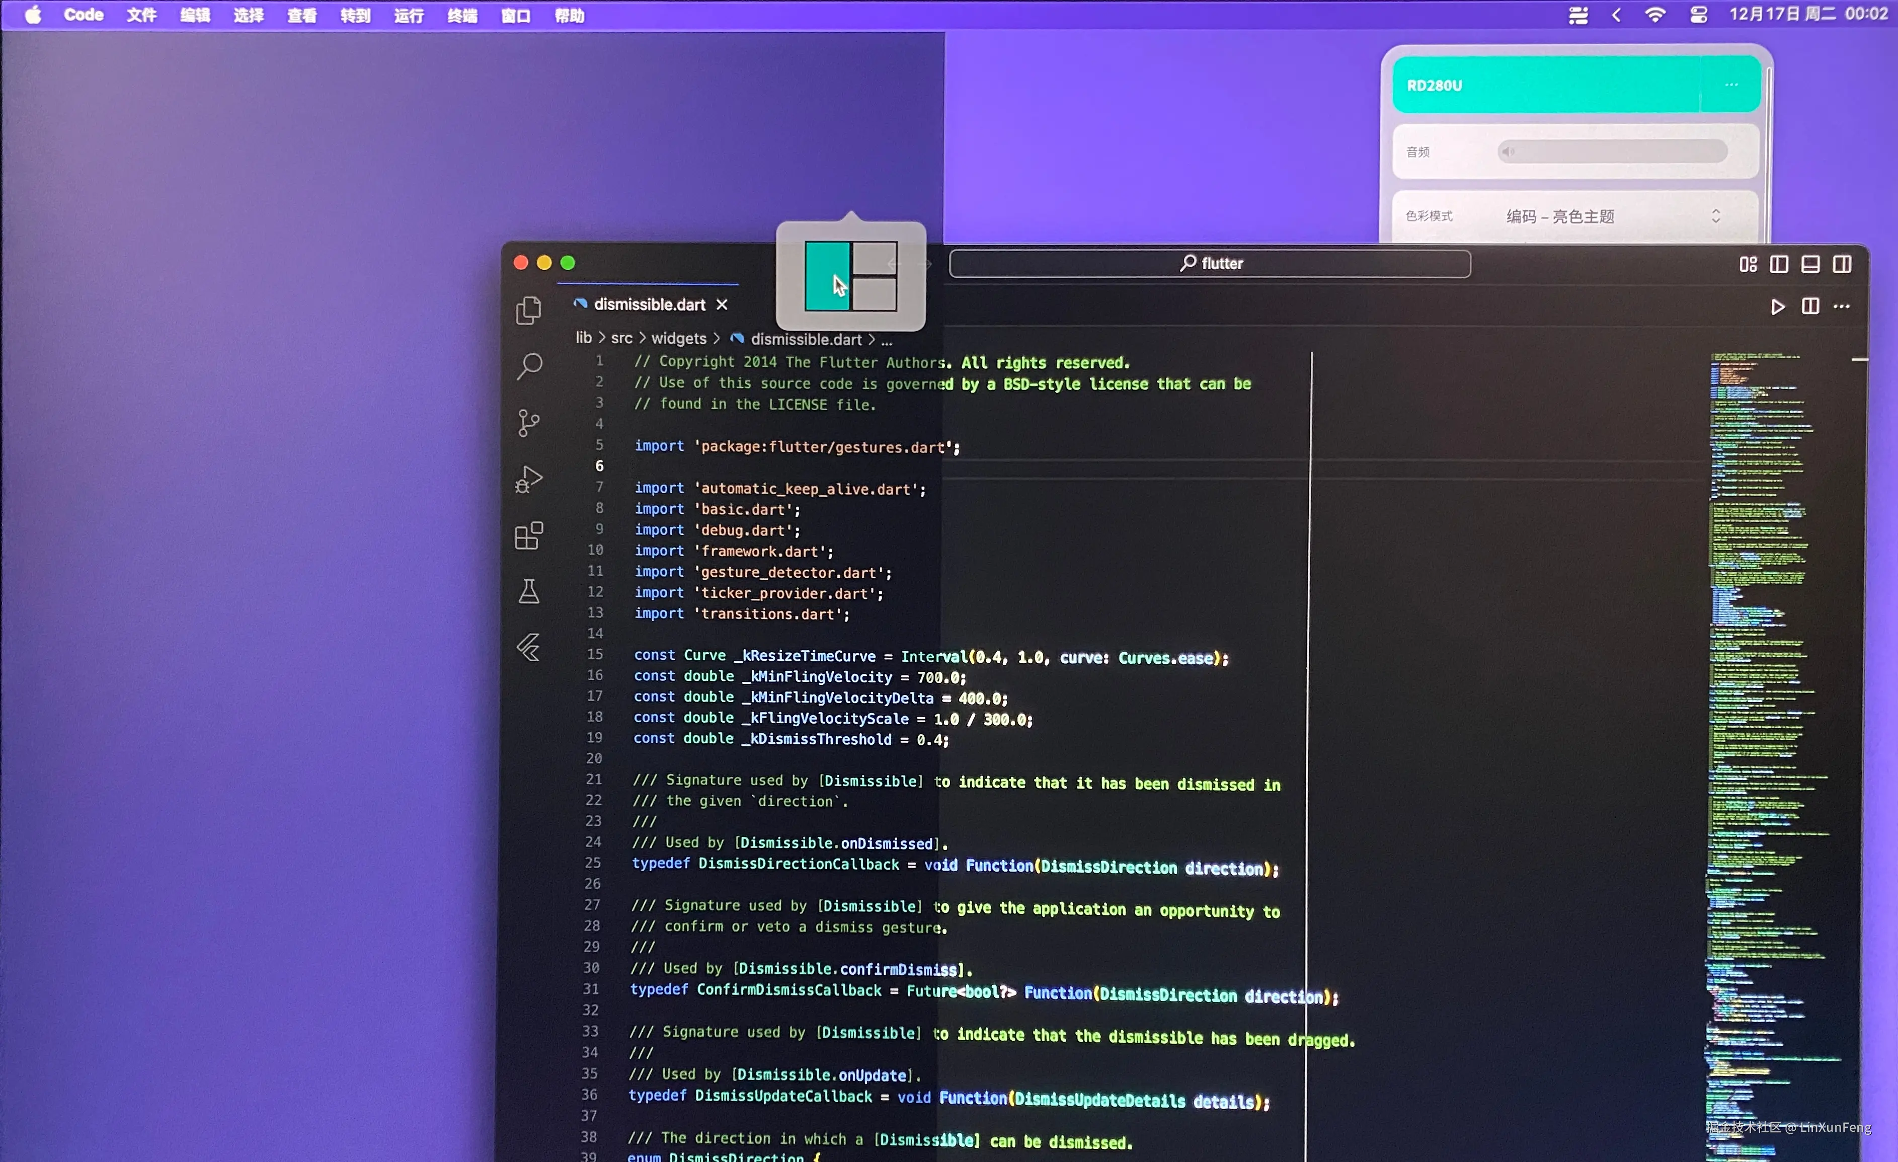Open editor more actions ellipsis menu
This screenshot has width=1898, height=1162.
[x=1842, y=306]
